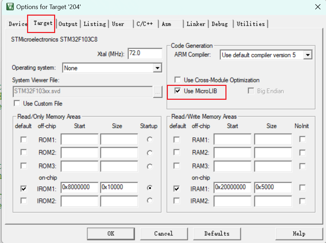Click the IROM1 Start field showing 0x8000000
326x243 pixels.
(x=80, y=188)
